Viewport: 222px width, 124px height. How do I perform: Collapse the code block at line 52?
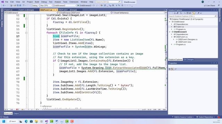(26, 19)
